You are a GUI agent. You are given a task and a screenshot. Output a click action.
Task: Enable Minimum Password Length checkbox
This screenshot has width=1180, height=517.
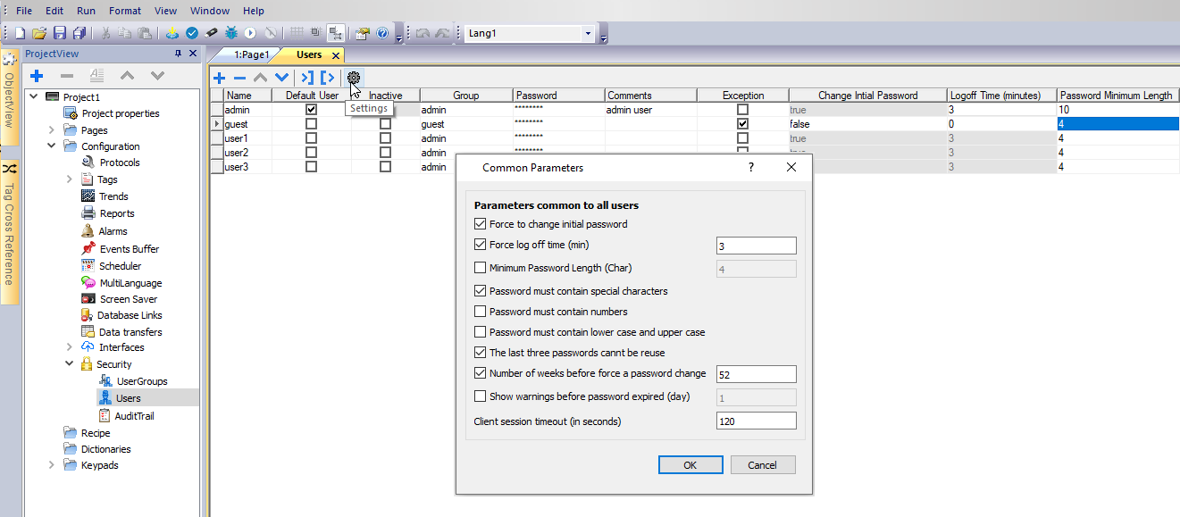481,268
